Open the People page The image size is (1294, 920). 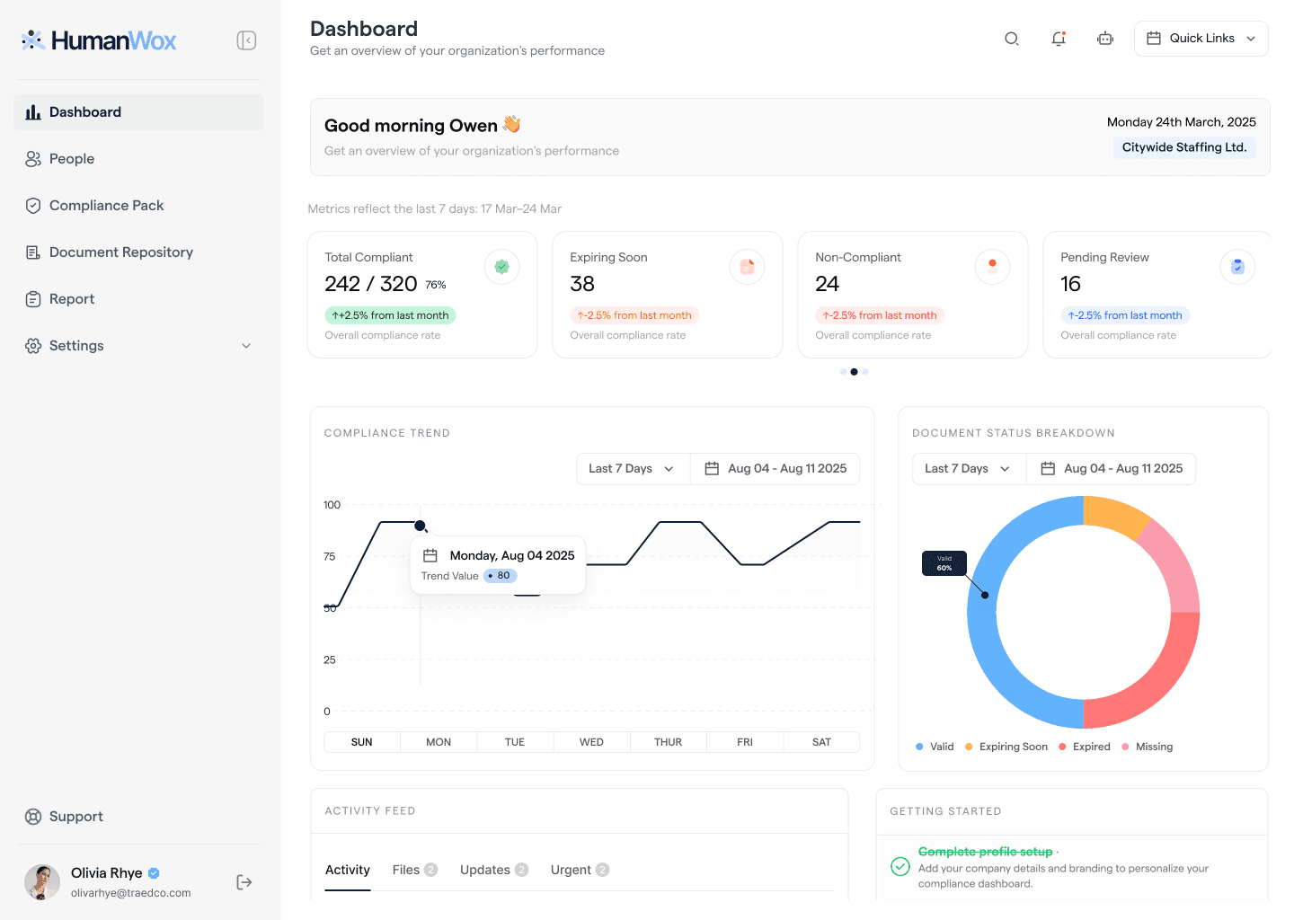click(139, 159)
